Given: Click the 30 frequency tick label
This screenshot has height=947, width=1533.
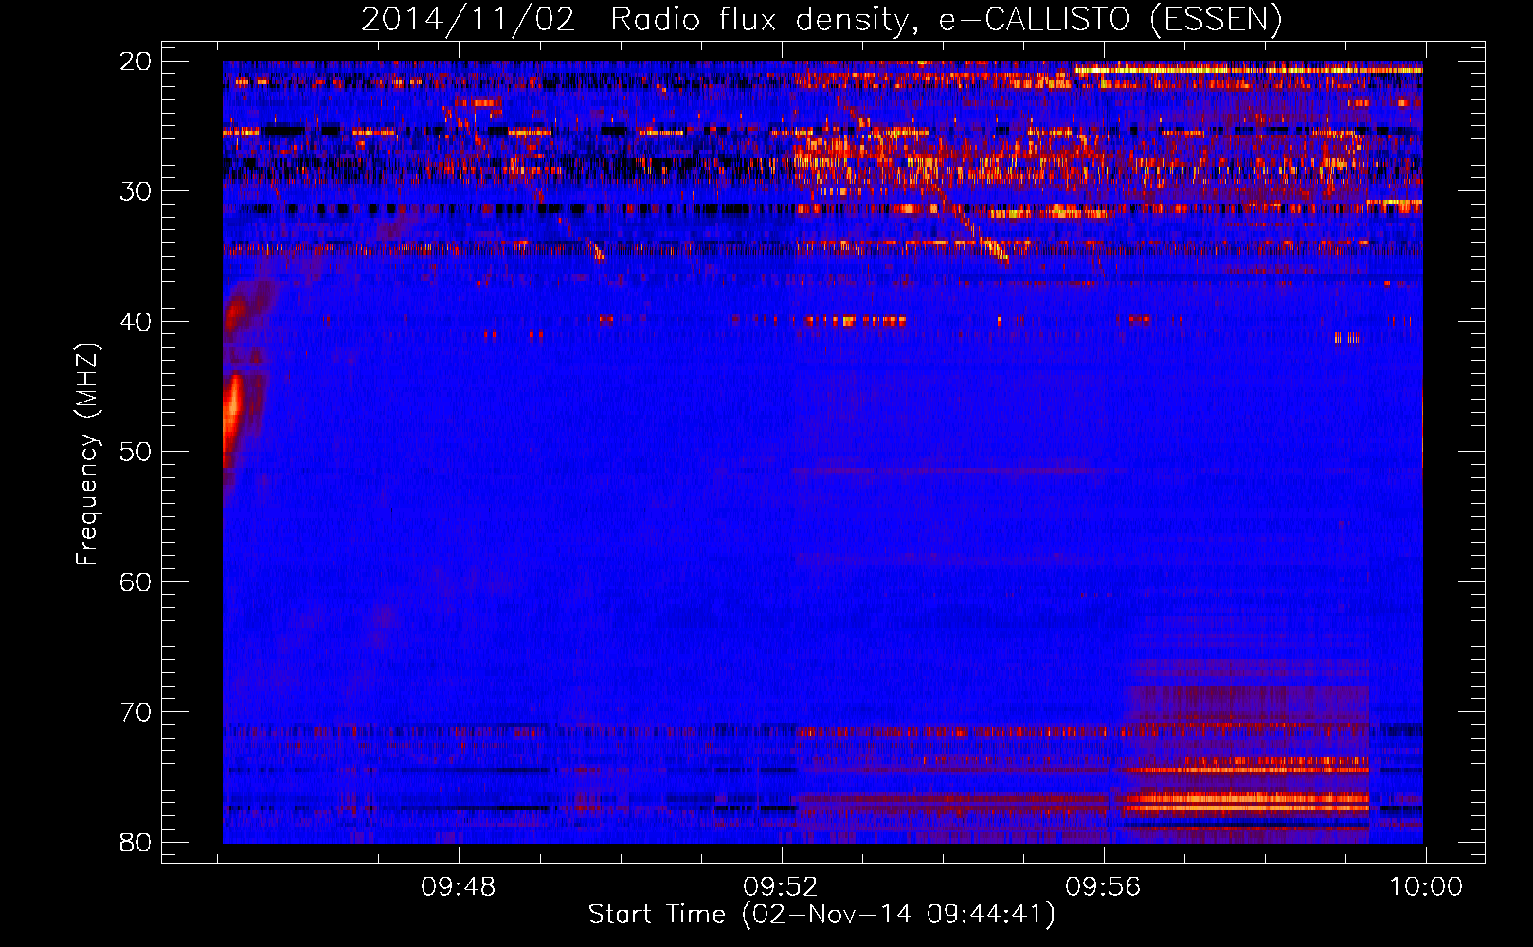Looking at the screenshot, I should (135, 191).
